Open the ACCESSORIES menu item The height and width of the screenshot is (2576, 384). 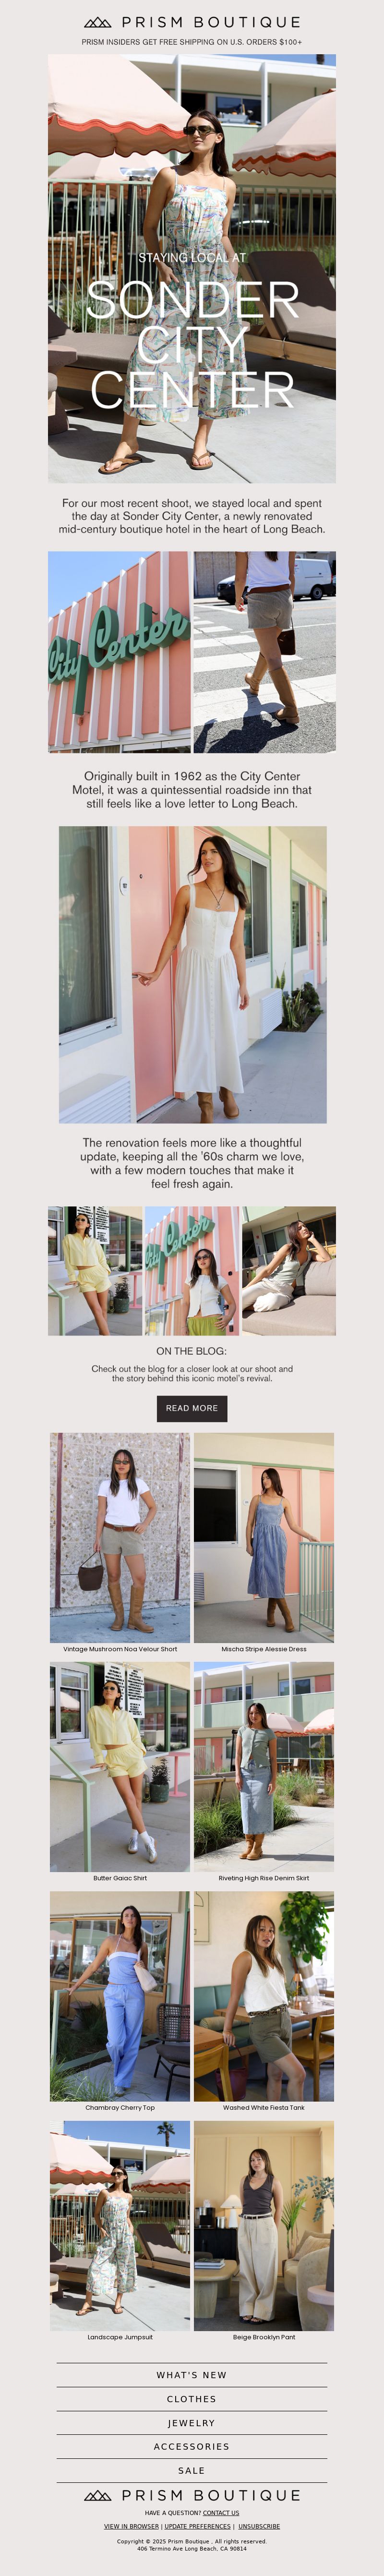192,2446
